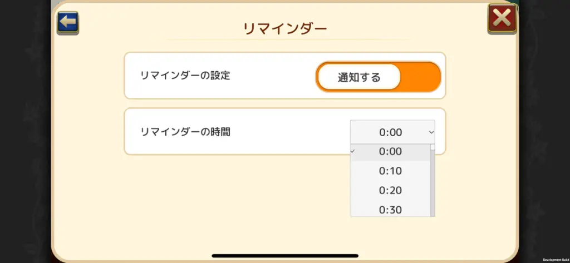Pick the 0:30 time option
This screenshot has width=570, height=263.
pyautogui.click(x=390, y=210)
